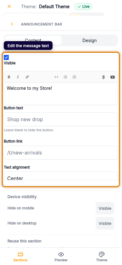Open the Theme tab with the palette icon
122x265 pixels.
(x=102, y=257)
